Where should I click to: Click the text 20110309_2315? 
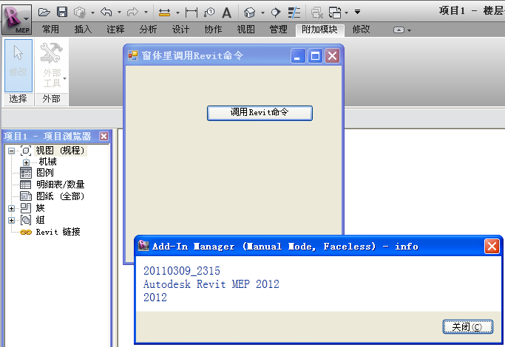pos(182,271)
